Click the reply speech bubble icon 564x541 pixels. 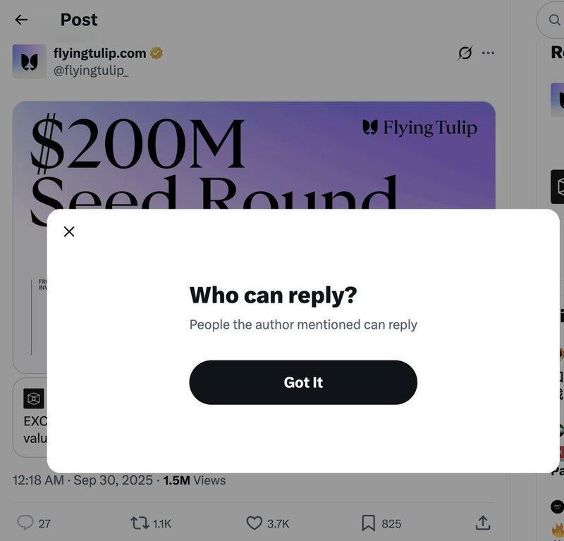pyautogui.click(x=25, y=523)
